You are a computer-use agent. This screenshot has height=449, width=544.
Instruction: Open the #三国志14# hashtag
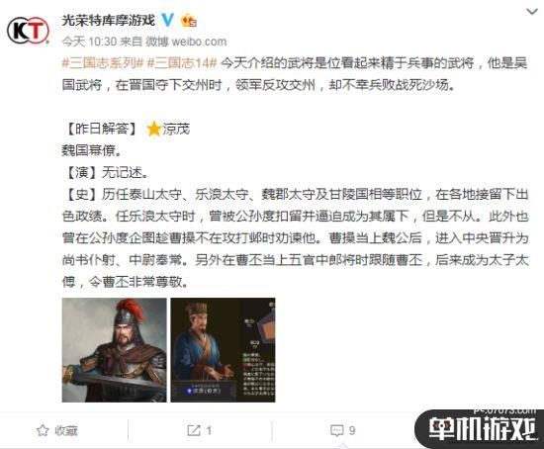pos(182,63)
